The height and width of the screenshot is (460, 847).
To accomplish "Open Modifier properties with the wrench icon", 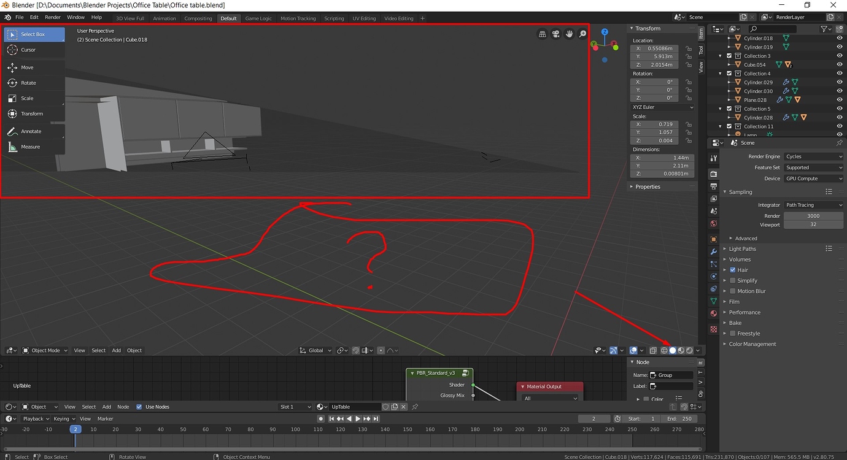I will 712,251.
